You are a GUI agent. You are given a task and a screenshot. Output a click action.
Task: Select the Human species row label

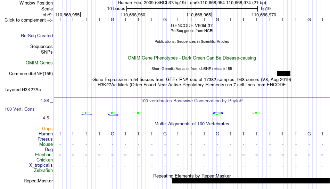click(x=46, y=134)
